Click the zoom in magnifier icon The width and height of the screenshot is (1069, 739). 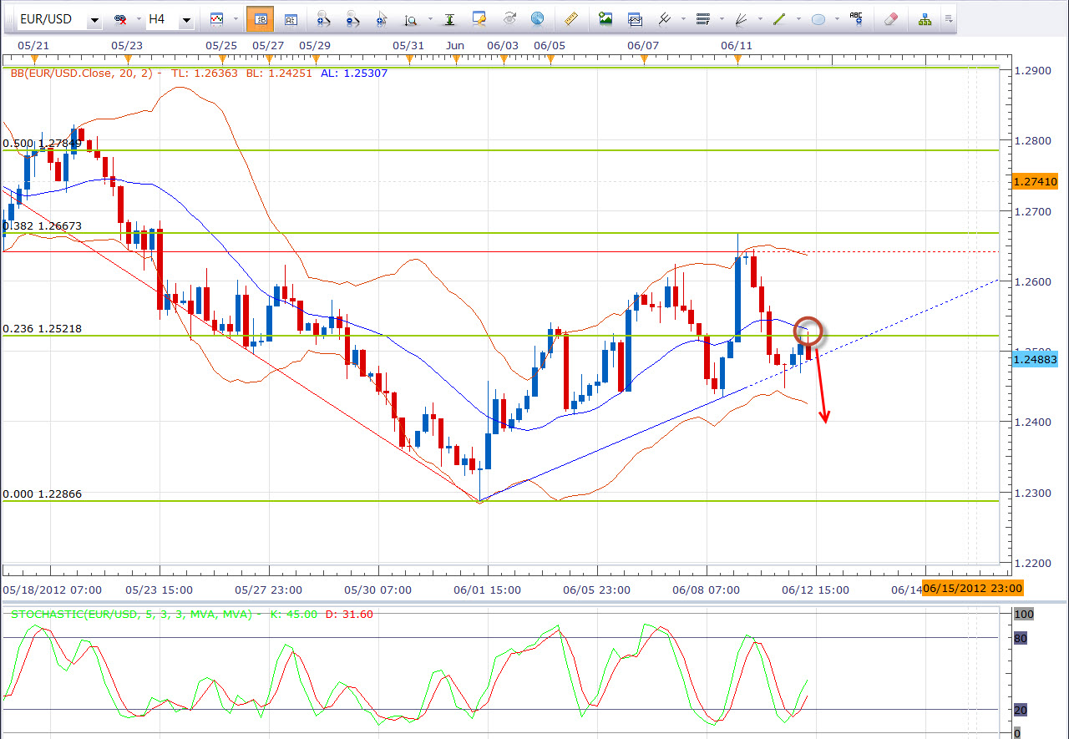pos(322,18)
